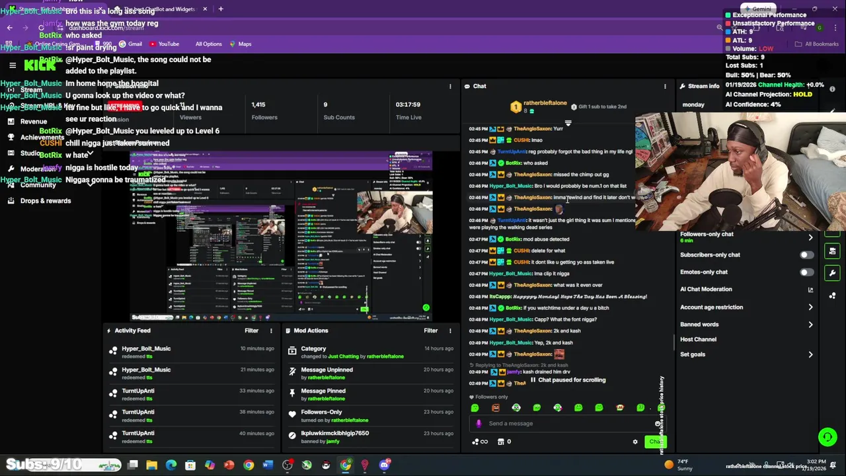Open AI Chat Moderation external link icon
The height and width of the screenshot is (476, 846).
pos(810,290)
